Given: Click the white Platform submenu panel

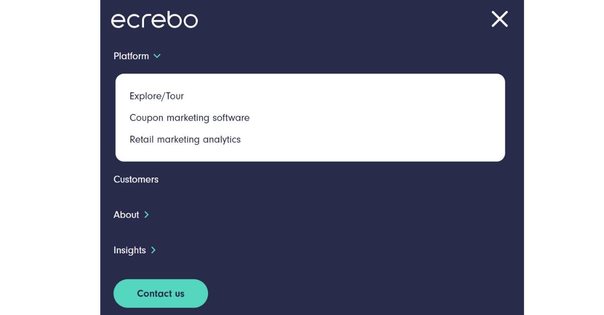Looking at the screenshot, I should coord(310,117).
